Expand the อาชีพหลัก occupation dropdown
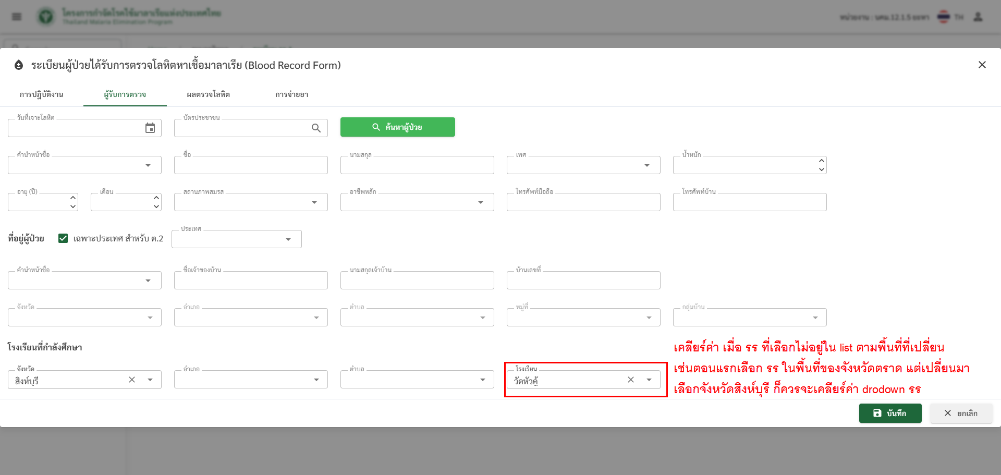This screenshot has width=1001, height=475. coord(481,202)
